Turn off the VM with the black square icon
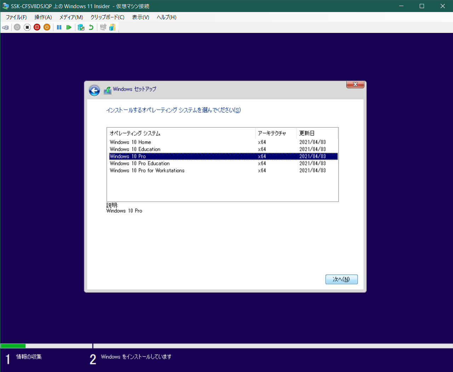The image size is (453, 372). pyautogui.click(x=27, y=27)
